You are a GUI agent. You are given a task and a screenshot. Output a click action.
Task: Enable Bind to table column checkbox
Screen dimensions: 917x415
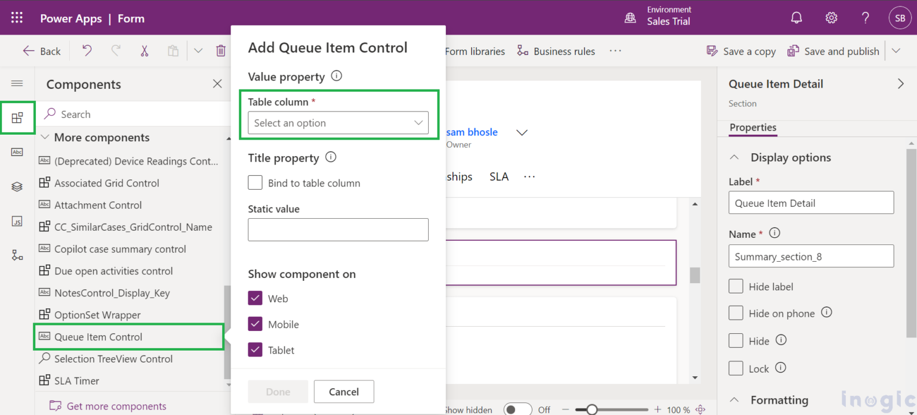click(255, 182)
